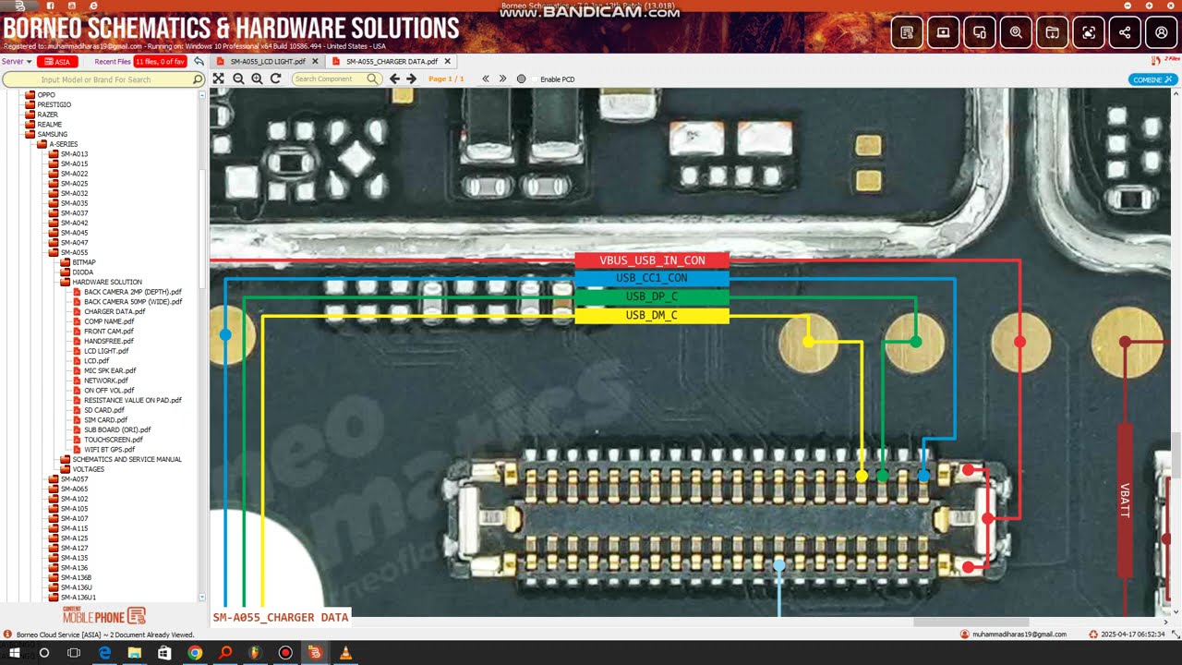Rotate the schematic page

(275, 79)
